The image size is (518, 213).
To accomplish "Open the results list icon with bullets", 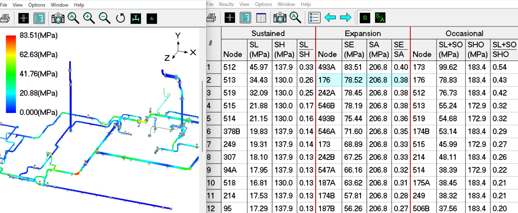I will (314, 18).
